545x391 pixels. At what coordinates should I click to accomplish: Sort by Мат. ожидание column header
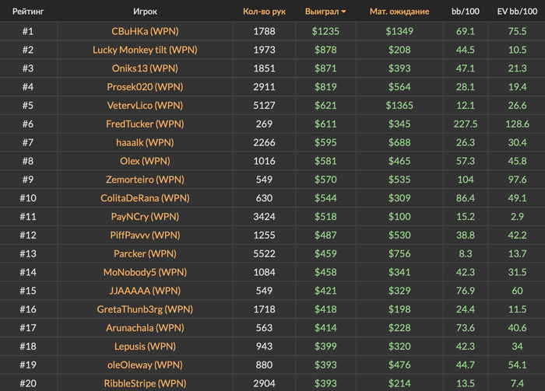point(399,12)
